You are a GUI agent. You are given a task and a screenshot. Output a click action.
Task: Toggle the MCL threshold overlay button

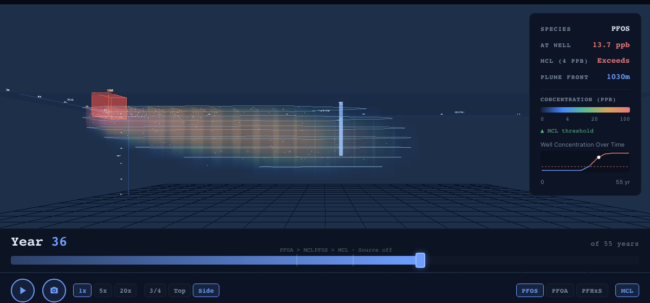627,291
